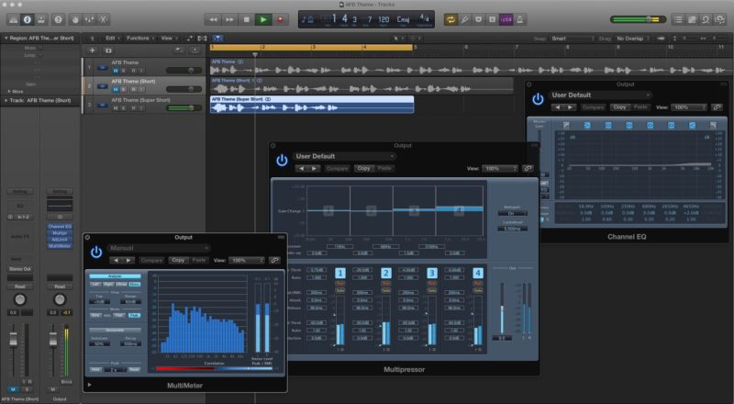Toggle the blue Catch playhead button
The image size is (734, 404).
[x=217, y=39]
